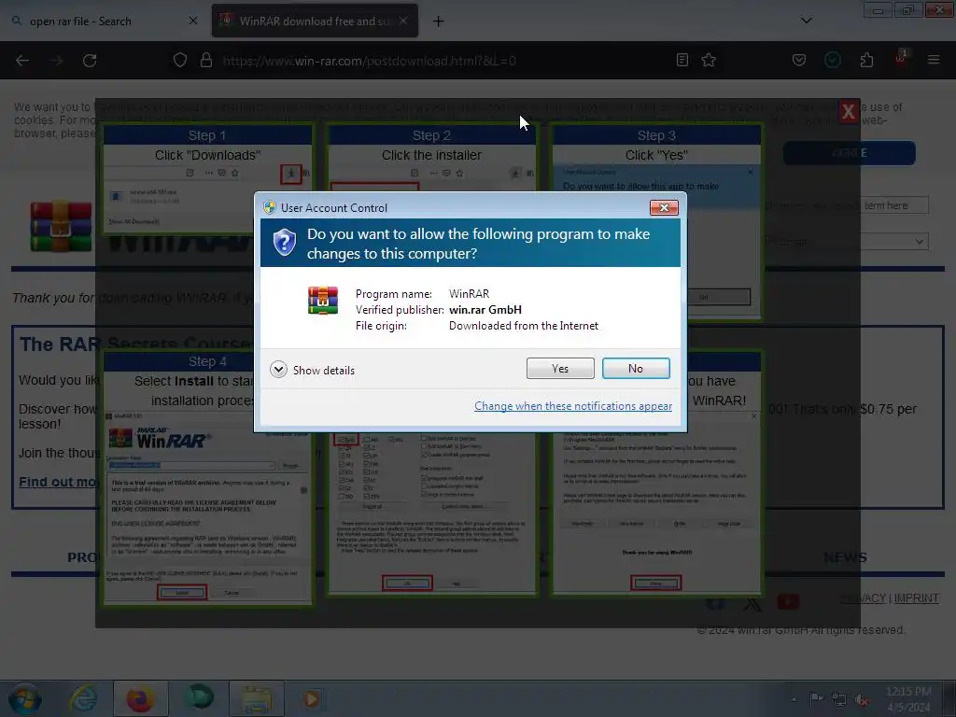Click the Find out more link
The height and width of the screenshot is (717, 956).
[x=57, y=482]
